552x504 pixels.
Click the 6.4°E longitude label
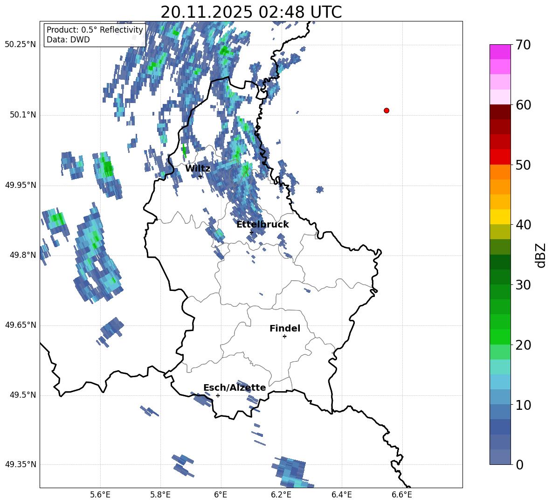[x=341, y=495]
